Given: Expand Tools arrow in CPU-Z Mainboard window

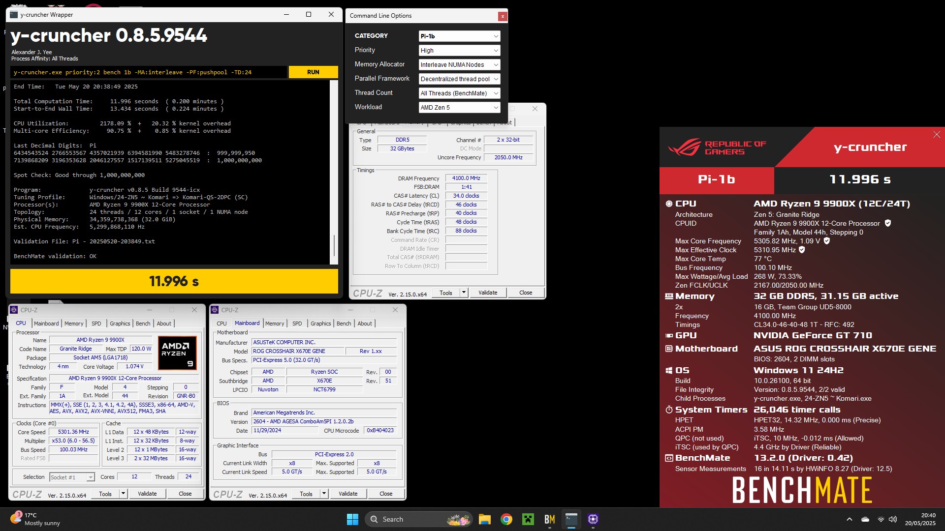Looking at the screenshot, I should tap(324, 494).
